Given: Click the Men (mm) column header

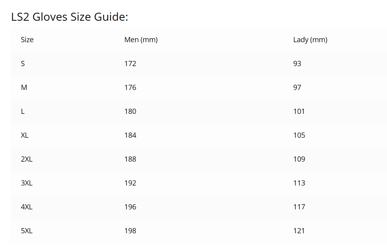Looking at the screenshot, I should pos(141,40).
